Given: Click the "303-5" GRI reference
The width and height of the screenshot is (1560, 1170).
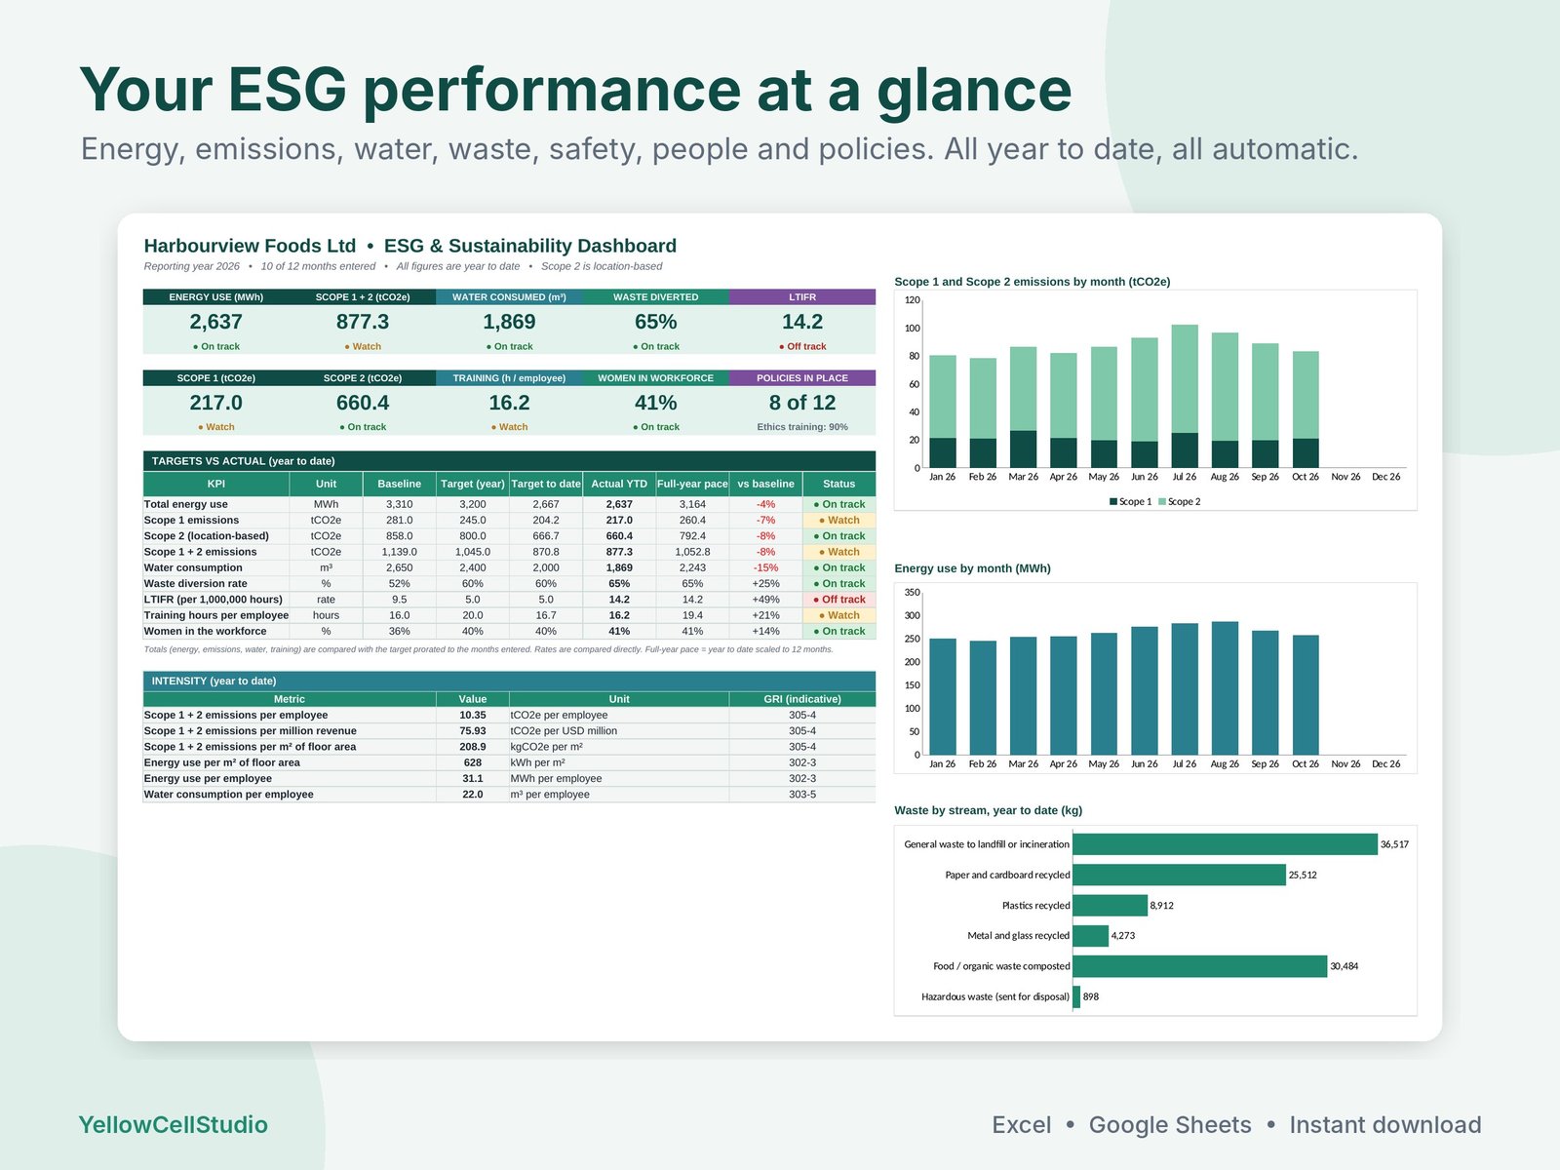Looking at the screenshot, I should tap(802, 795).
